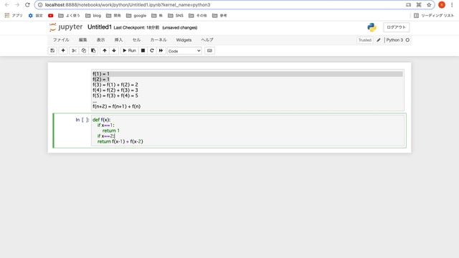This screenshot has width=459, height=258.
Task: Open the よく使う bookmark folder
Action: pos(69,16)
